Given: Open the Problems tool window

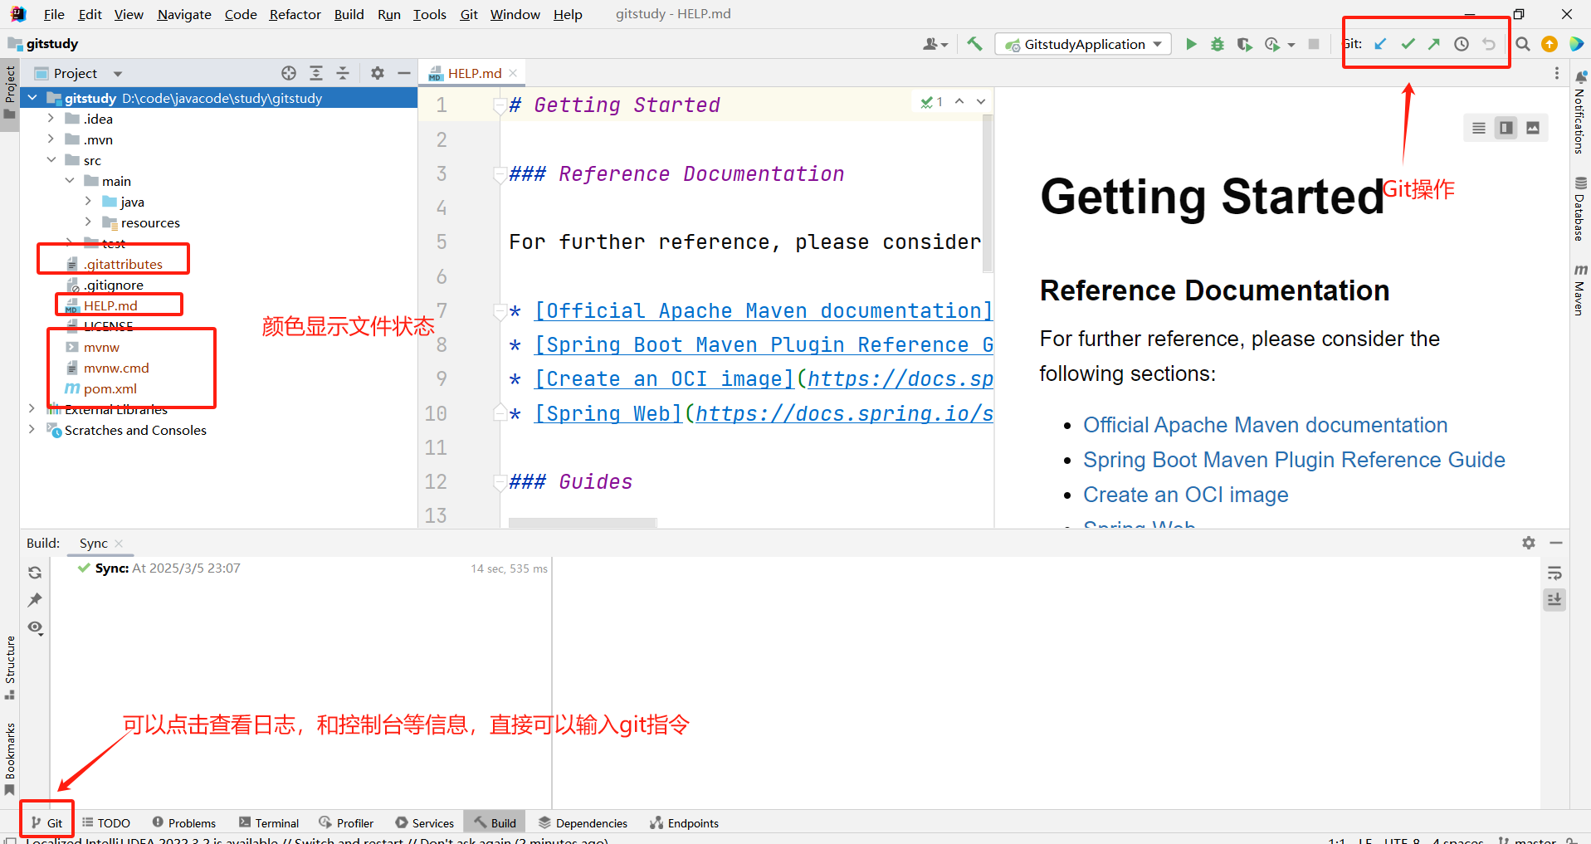Looking at the screenshot, I should (x=184, y=823).
